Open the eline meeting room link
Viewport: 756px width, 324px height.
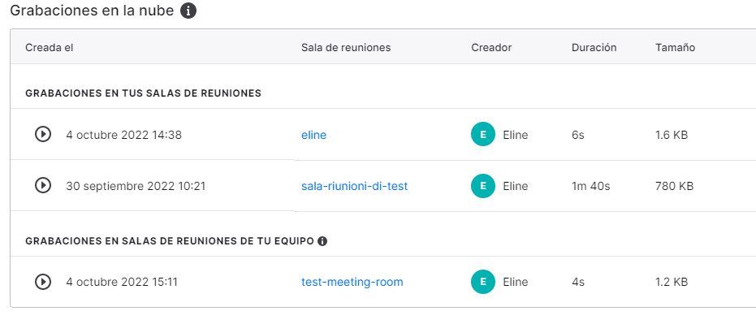(314, 135)
